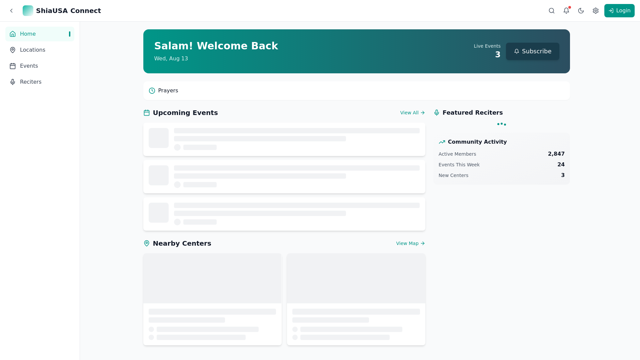This screenshot has height=360, width=640.
Task: Click the Active Members value 2,847
Action: tap(556, 154)
